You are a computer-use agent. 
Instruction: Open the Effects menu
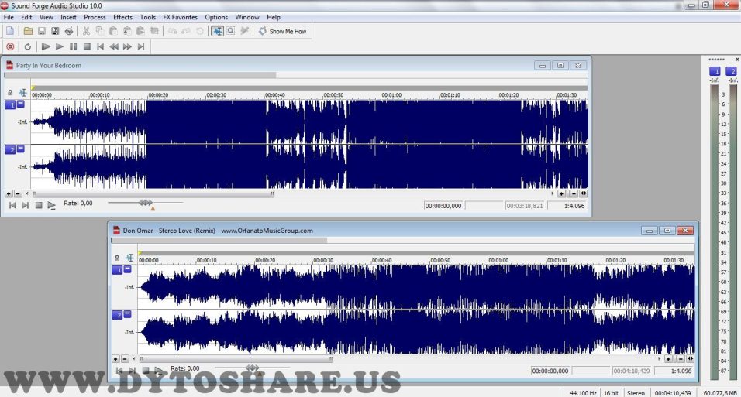tap(122, 17)
